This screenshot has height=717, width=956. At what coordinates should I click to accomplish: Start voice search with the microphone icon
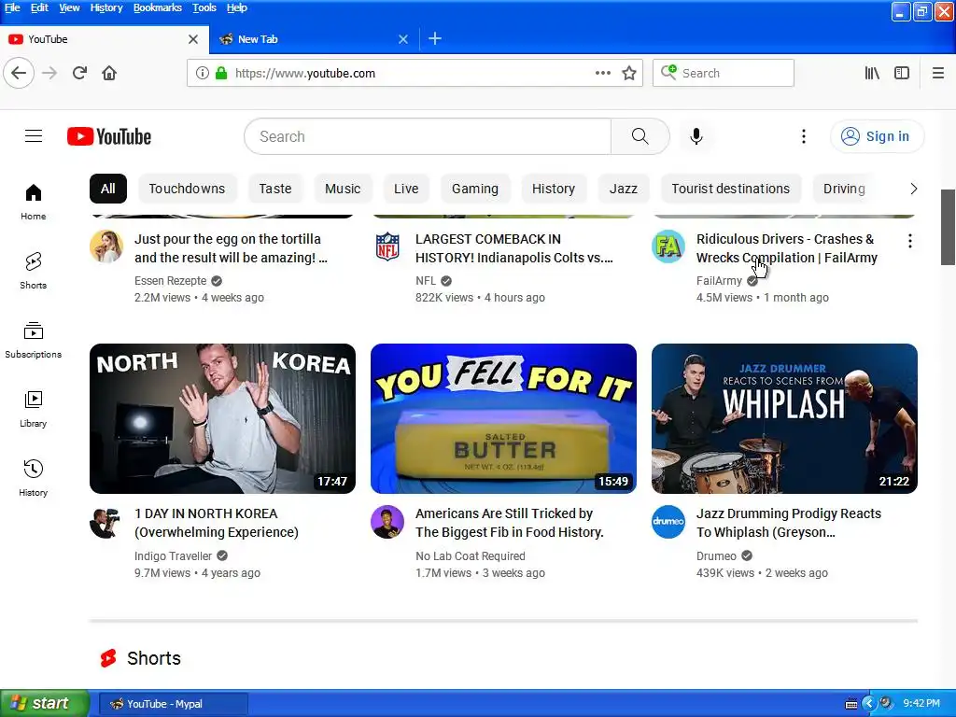(696, 136)
